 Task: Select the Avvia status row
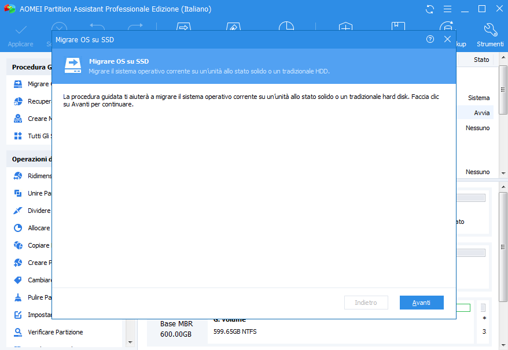click(x=475, y=113)
